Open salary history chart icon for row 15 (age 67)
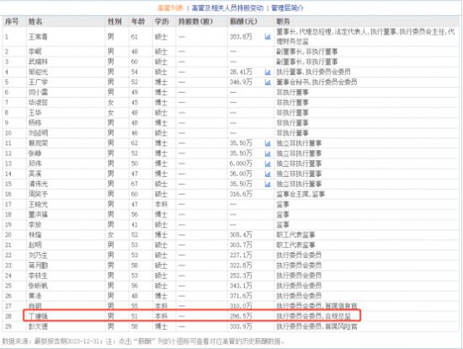The width and height of the screenshot is (463, 349). pyautogui.click(x=268, y=184)
